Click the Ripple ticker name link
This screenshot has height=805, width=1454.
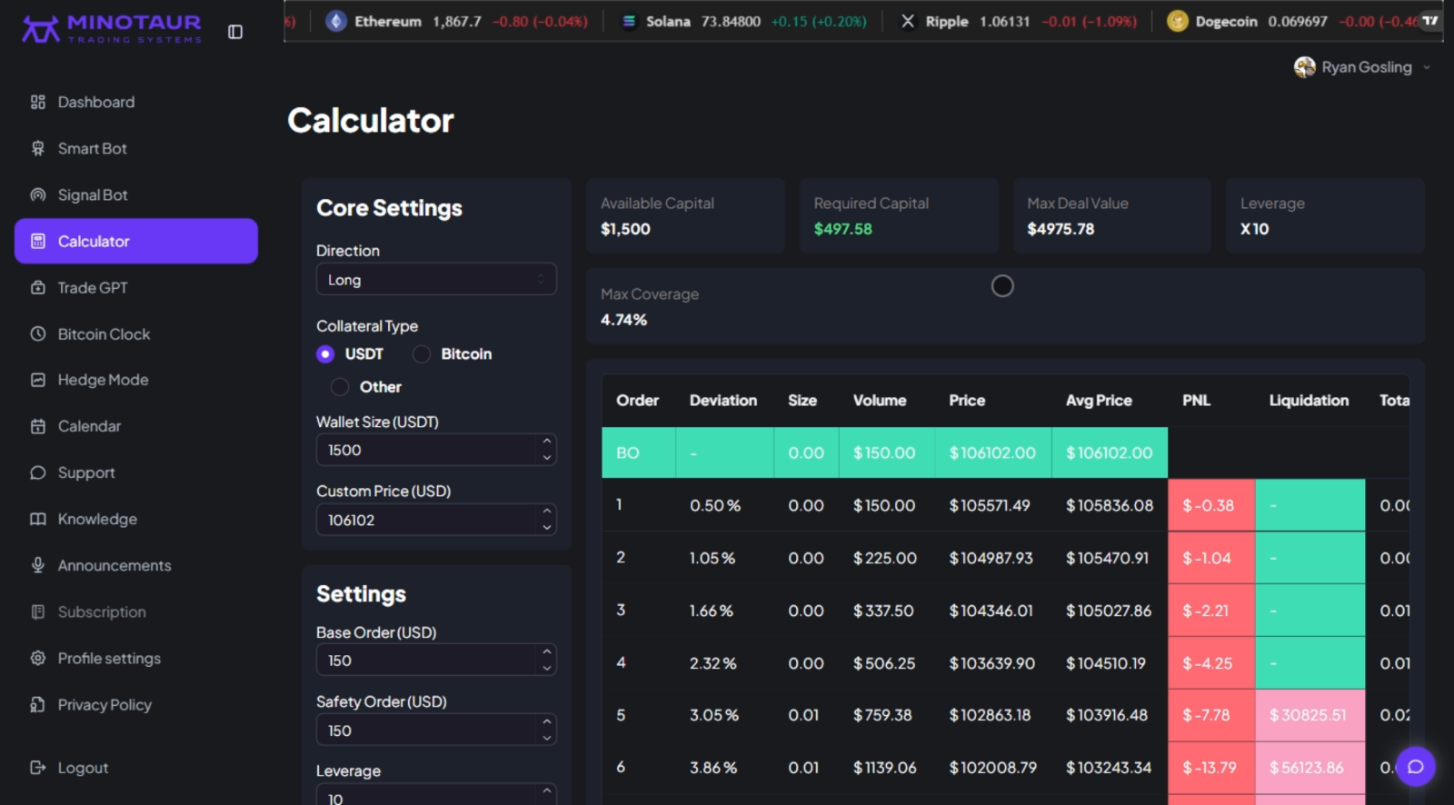coord(947,21)
